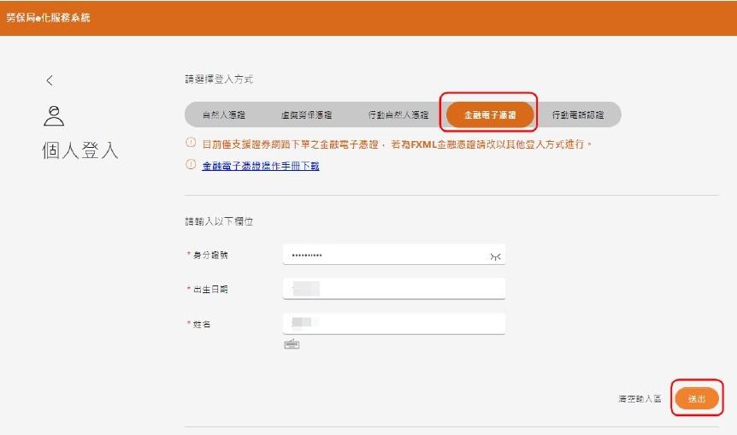Click the orange FXML certificate notice text
The height and width of the screenshot is (435, 737).
coord(398,144)
